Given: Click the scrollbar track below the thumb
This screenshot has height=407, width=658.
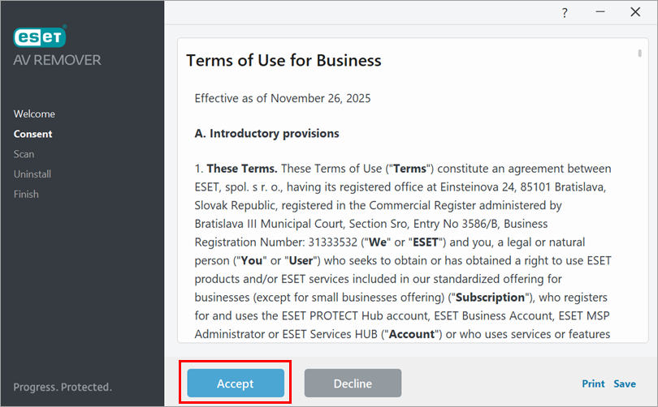Looking at the screenshot, I should click(640, 203).
